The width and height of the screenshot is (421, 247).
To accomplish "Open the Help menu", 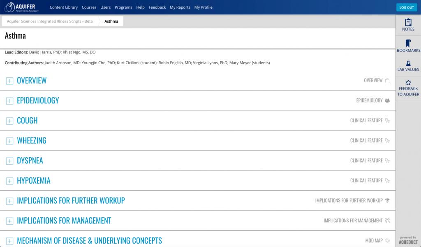I will (x=141, y=7).
